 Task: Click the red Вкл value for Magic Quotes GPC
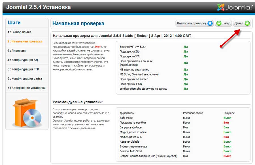[x=226, y=137]
